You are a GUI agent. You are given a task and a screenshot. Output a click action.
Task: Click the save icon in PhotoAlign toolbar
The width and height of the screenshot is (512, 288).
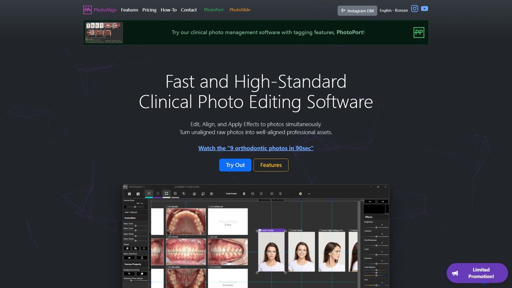pos(129,194)
